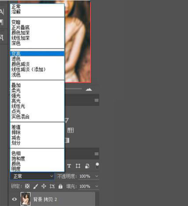Choose 饱和度 blend mode
Viewport: 188px width, 206px height.
(x=37, y=159)
